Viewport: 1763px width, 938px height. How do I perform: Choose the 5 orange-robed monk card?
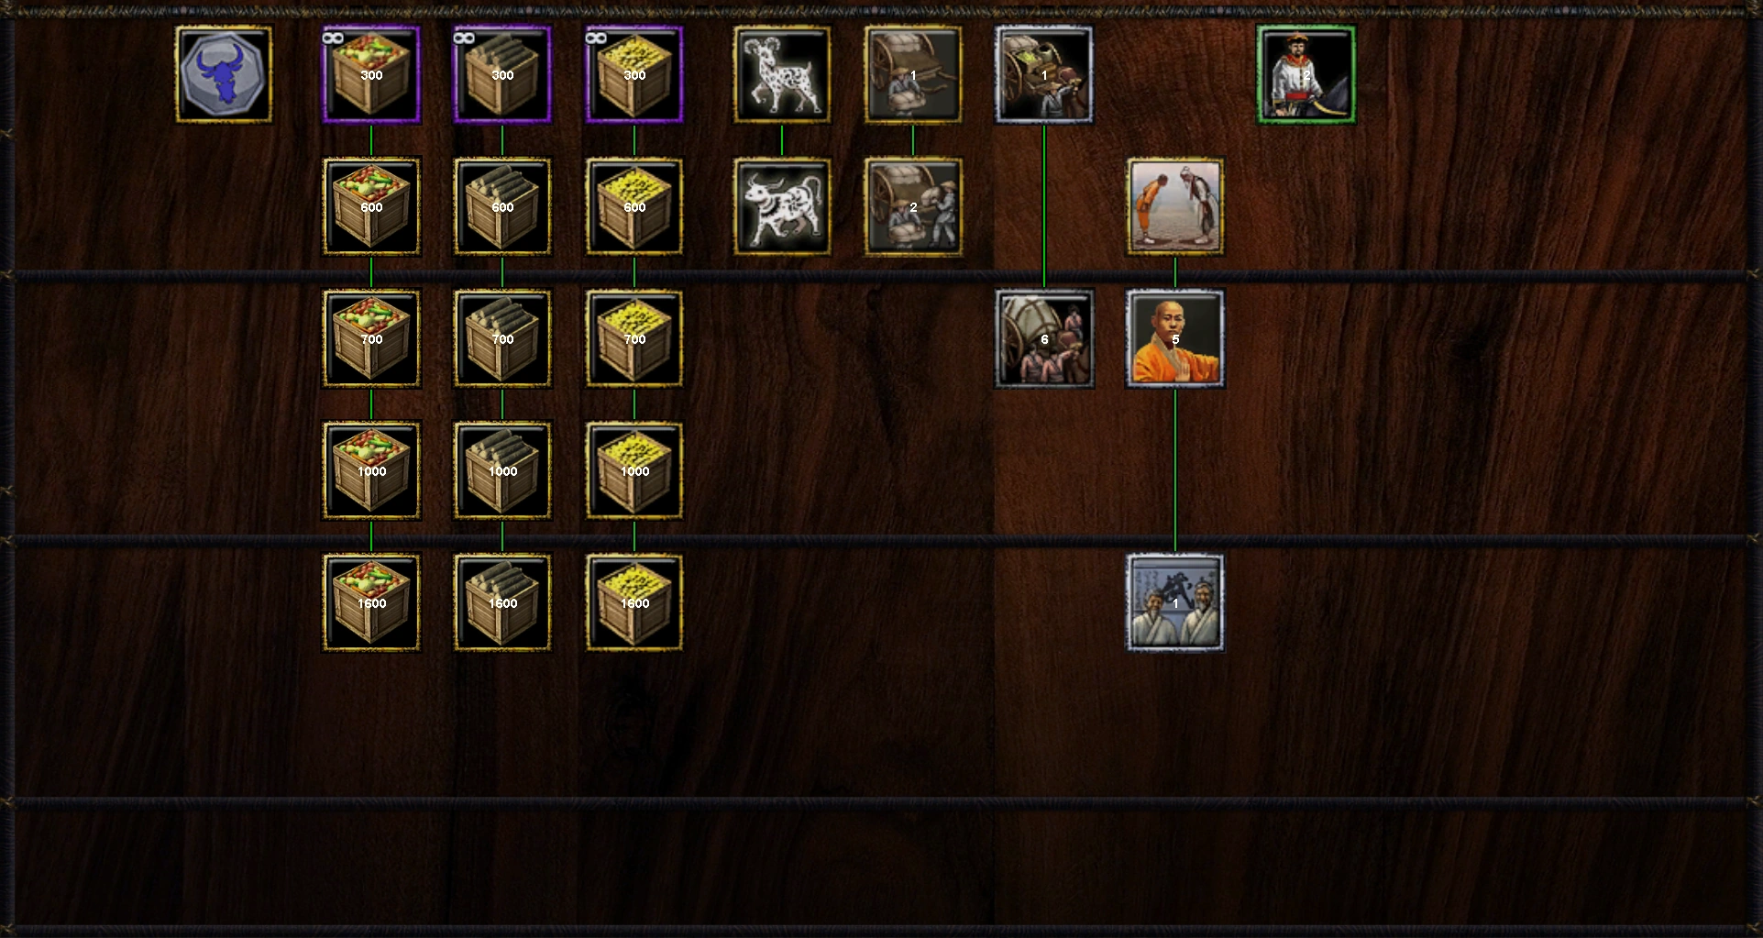1175,338
